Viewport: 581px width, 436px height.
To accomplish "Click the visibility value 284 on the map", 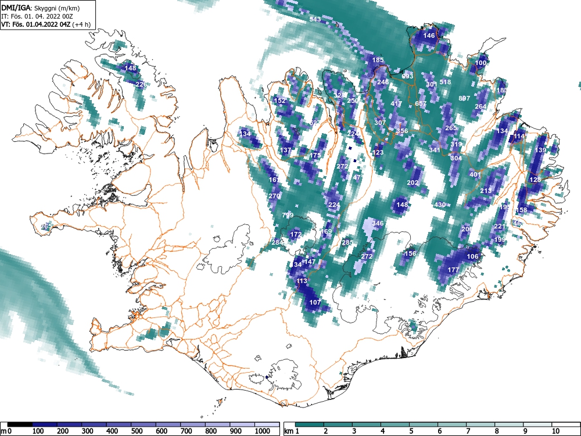I will tap(277, 242).
